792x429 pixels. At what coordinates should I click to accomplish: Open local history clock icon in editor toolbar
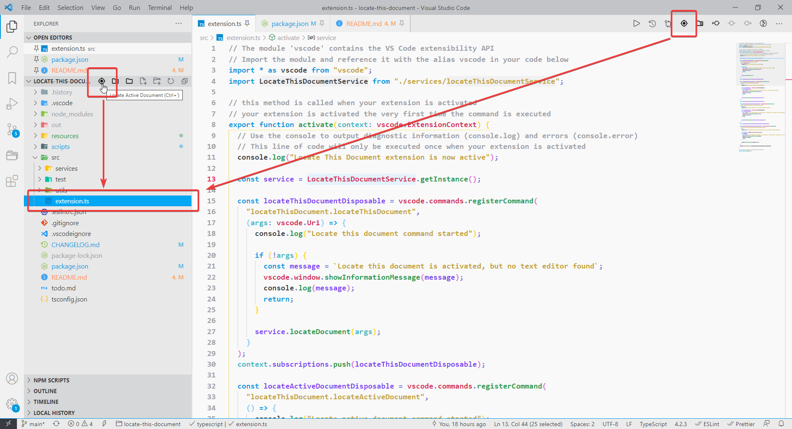tap(652, 24)
